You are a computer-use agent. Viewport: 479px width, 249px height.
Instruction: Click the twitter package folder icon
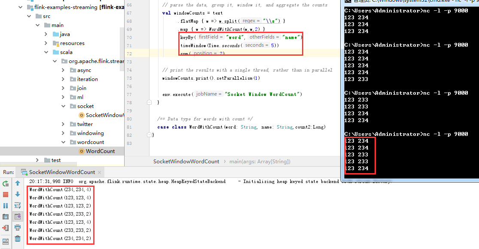pyautogui.click(x=73, y=124)
